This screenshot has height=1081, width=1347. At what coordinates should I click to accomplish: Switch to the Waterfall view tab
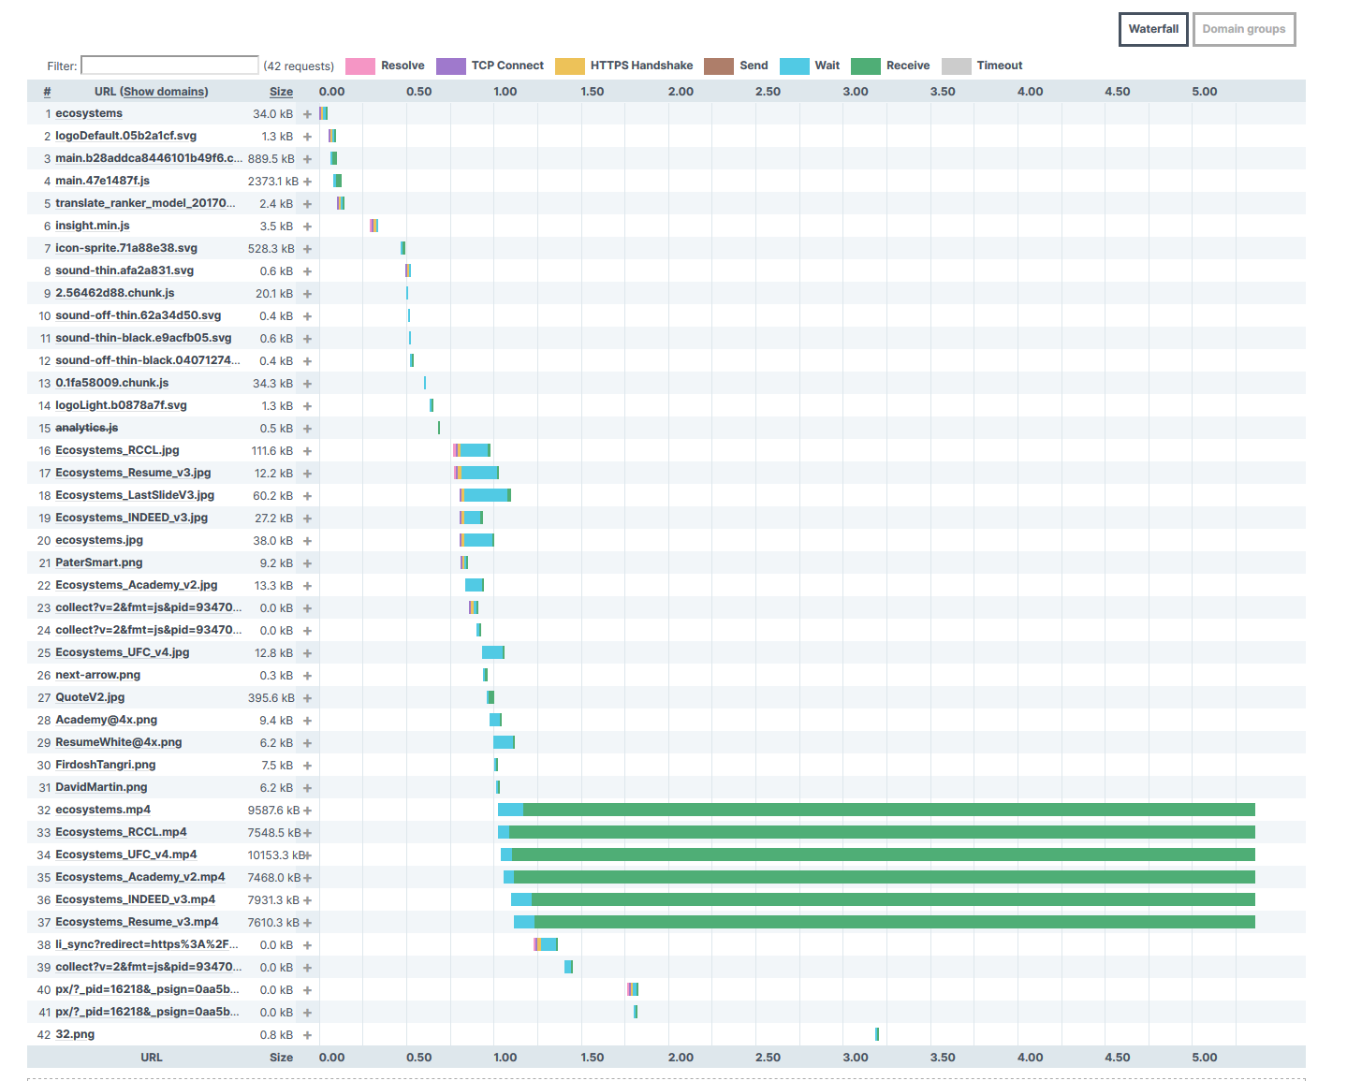1153,29
